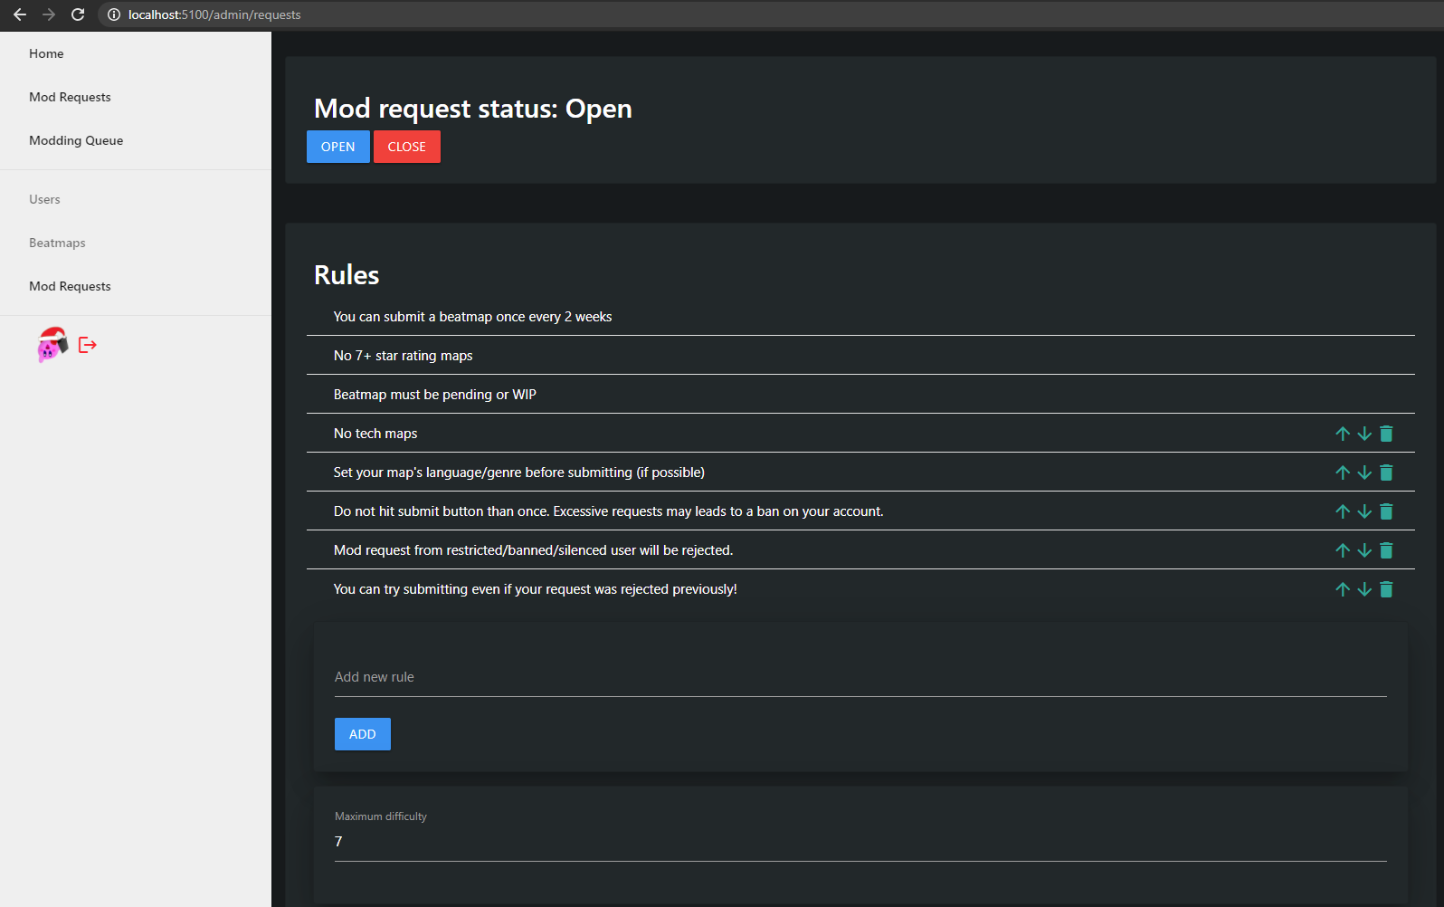Delete the 'No tech maps' rule
This screenshot has height=907, width=1444.
[x=1386, y=434]
